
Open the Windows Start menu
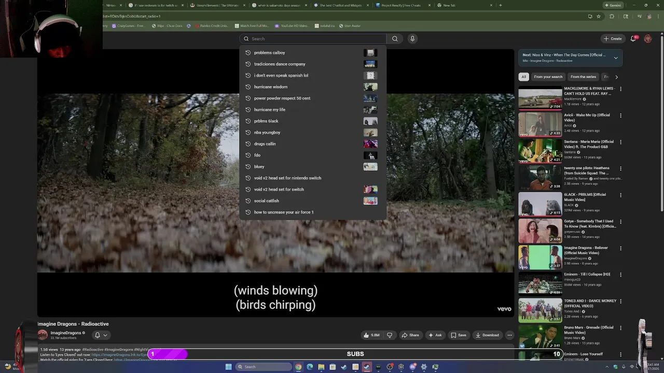coord(228,367)
